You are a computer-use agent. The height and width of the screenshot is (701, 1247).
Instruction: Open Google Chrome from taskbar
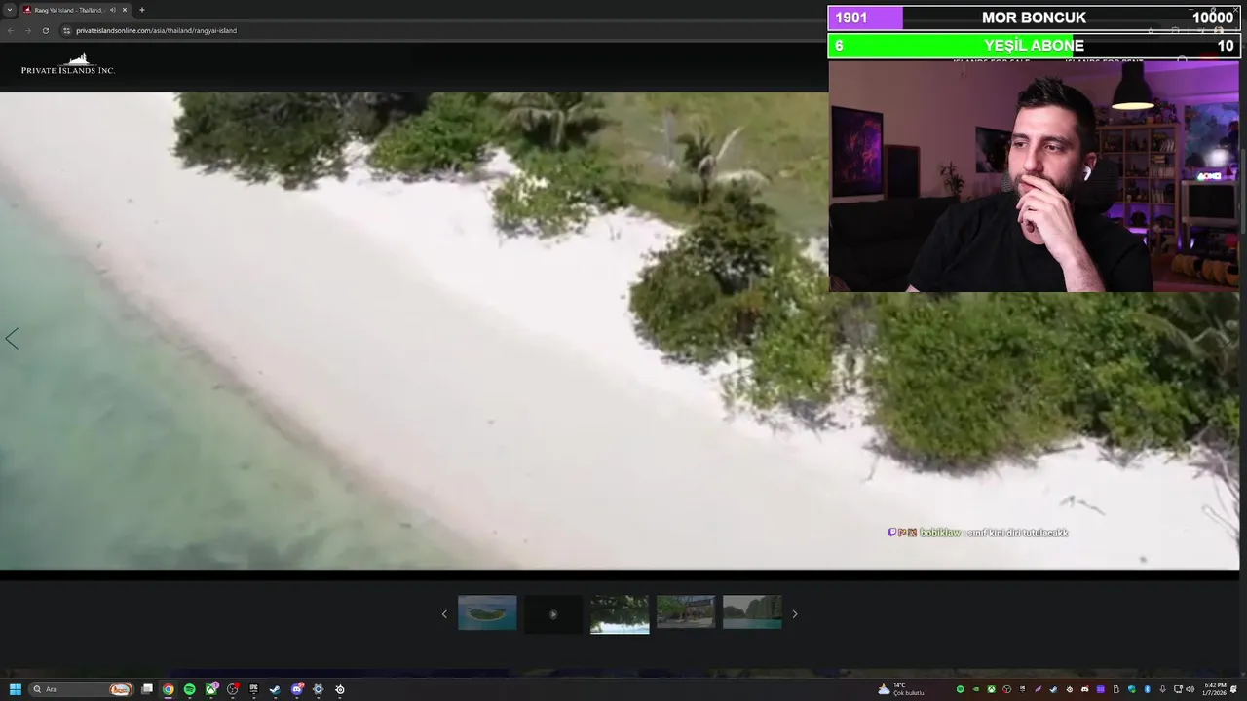pyautogui.click(x=169, y=689)
